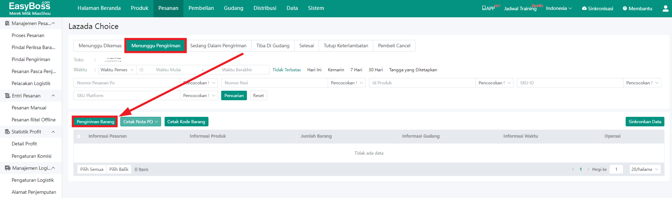Select the Hari Ini time filter
The width and height of the screenshot is (672, 198).
[x=314, y=70]
